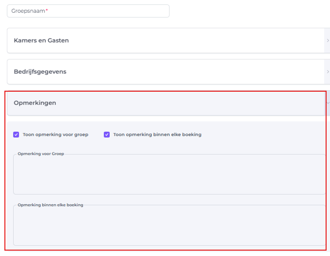Viewport: 330px width, 256px height.
Task: Click the 'Opmerking voor Groep' field legend
Action: [41, 154]
